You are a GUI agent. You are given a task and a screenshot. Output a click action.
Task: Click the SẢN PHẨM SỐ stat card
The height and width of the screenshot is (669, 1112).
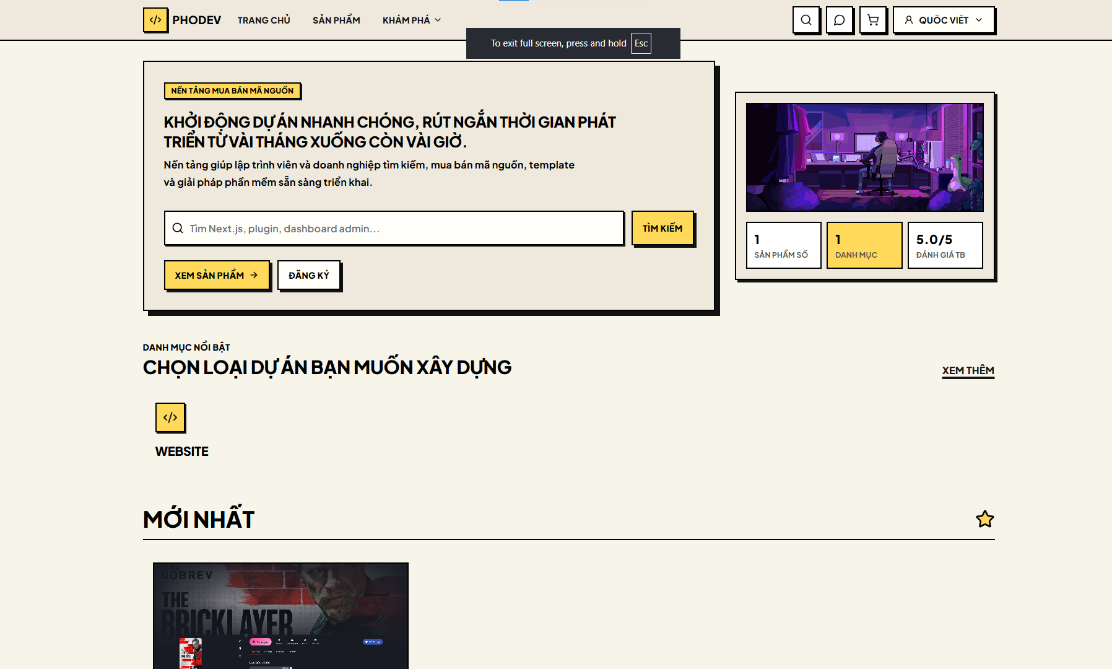coord(783,245)
